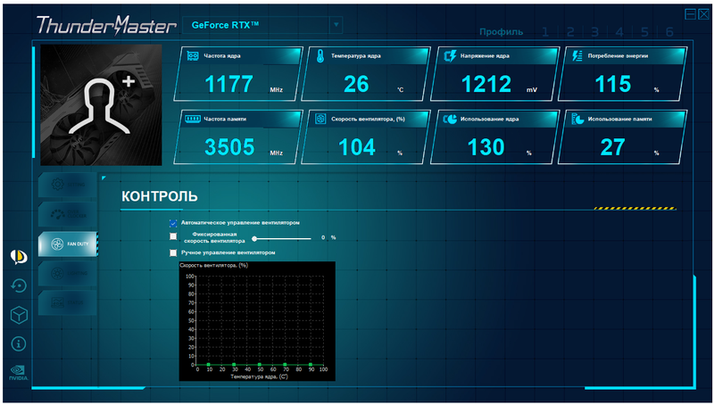
Task: Select profile 1
Action: [x=545, y=32]
